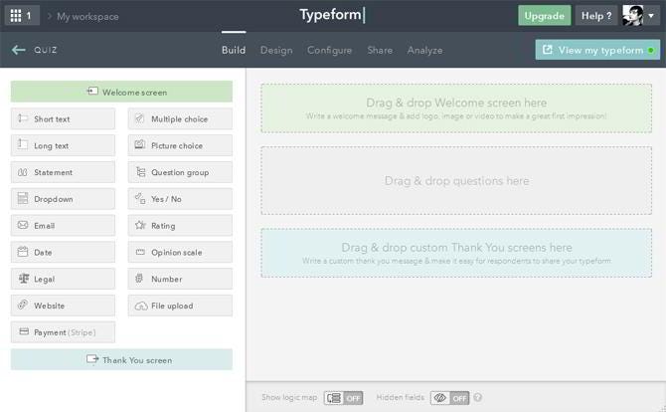Click the Dropdown field icon
The width and height of the screenshot is (666, 412).
[23, 199]
